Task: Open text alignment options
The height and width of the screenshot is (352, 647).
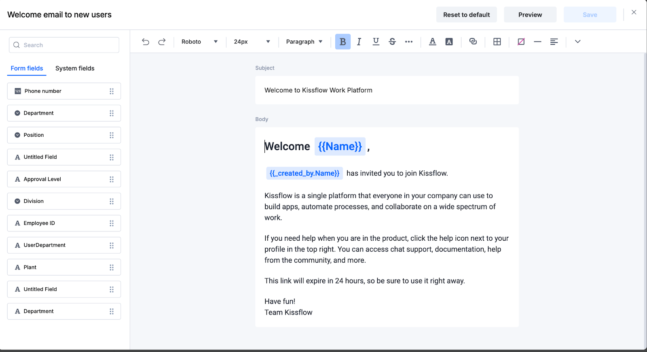Action: coord(554,42)
